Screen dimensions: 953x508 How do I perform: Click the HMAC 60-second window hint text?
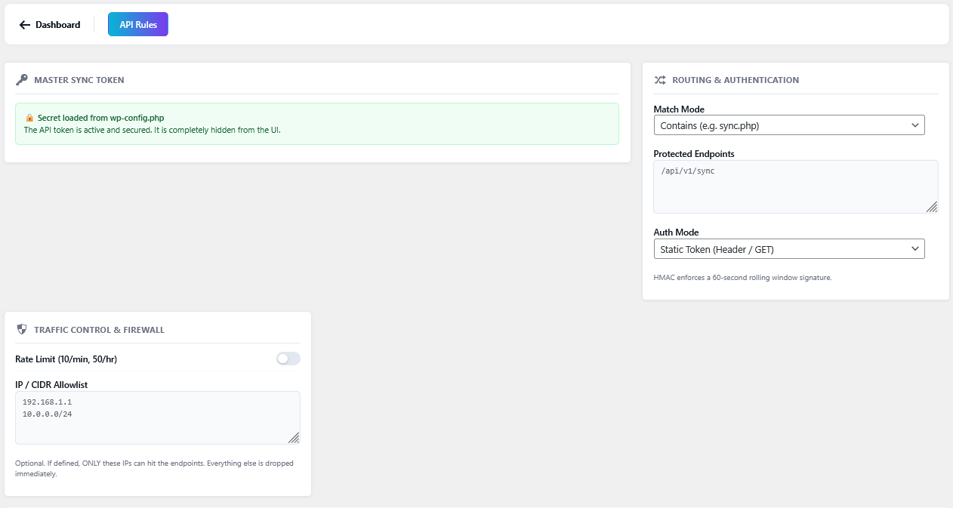pyautogui.click(x=742, y=278)
